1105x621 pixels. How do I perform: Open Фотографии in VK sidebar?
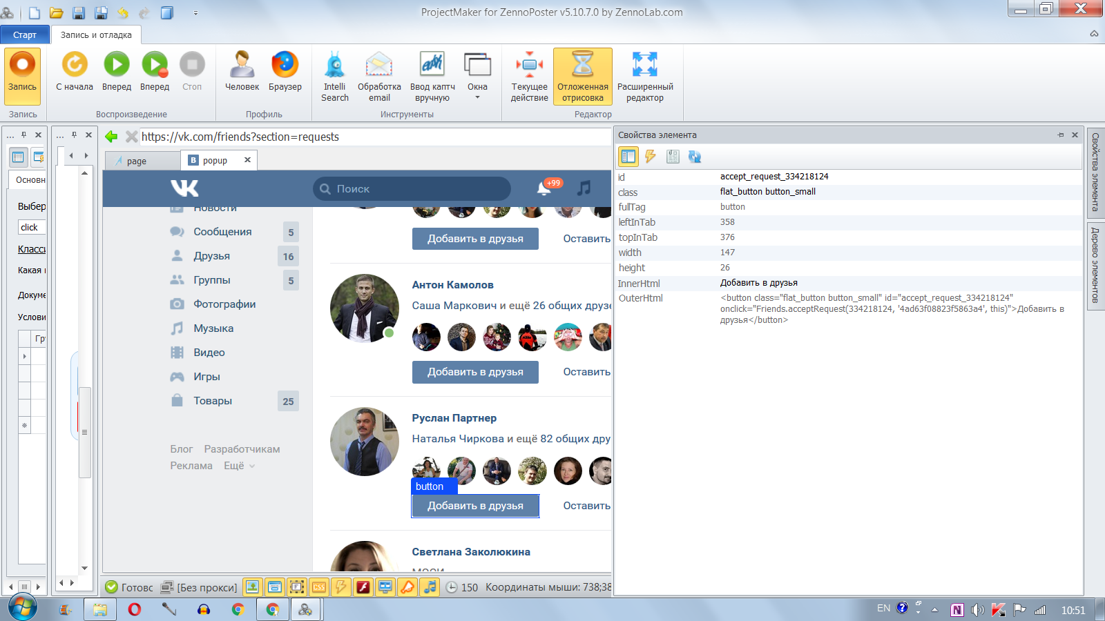tap(224, 304)
